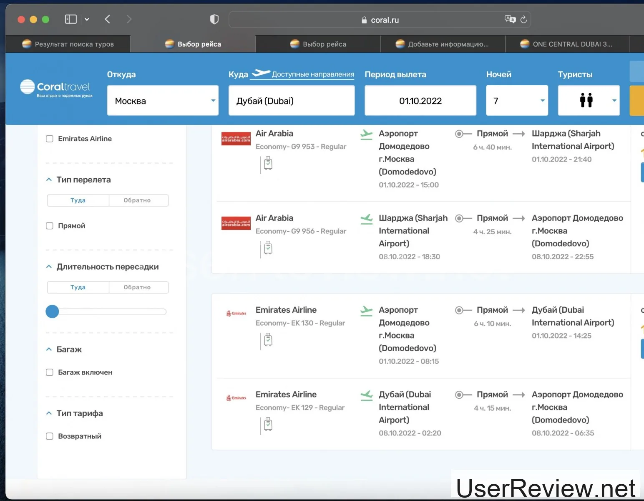
Task: Click baggage icon for flight G9 953
Action: click(x=268, y=164)
